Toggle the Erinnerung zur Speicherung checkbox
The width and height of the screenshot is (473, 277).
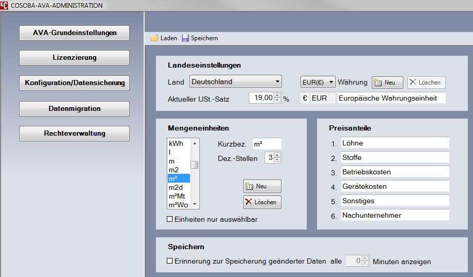tap(170, 261)
